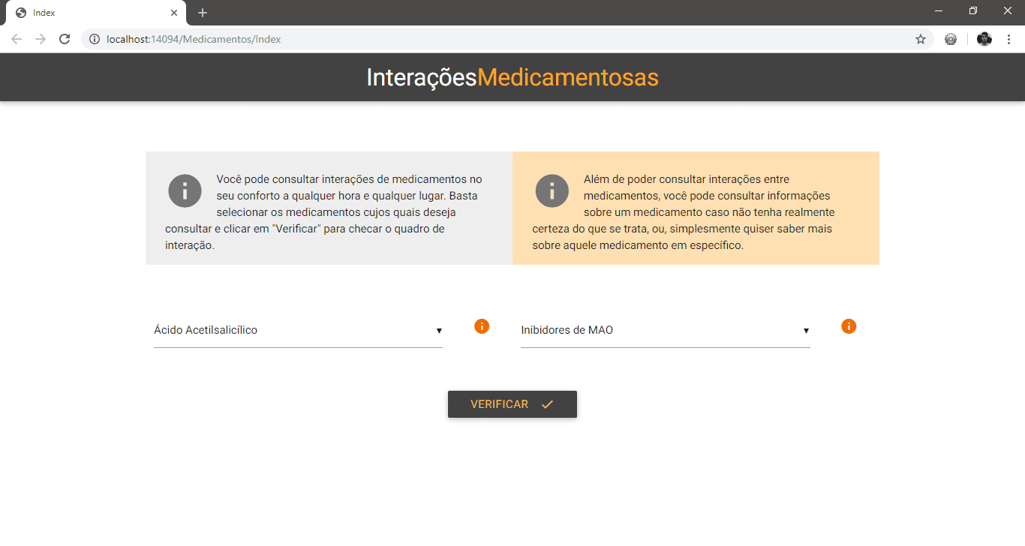The width and height of the screenshot is (1025, 546).
Task: Expand the Ácido Acetilsalicílico dropdown
Action: click(298, 330)
